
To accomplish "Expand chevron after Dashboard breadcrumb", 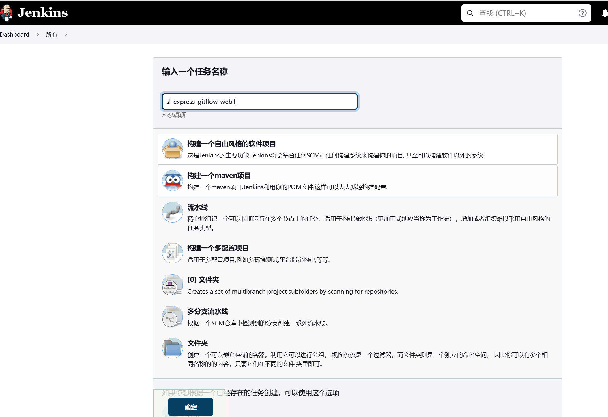I will click(38, 35).
